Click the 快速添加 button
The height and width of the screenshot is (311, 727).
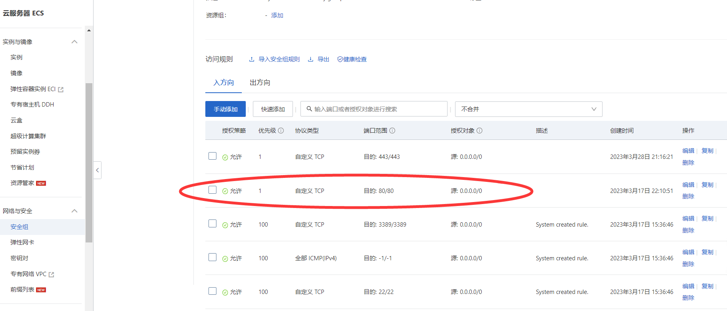click(x=273, y=109)
